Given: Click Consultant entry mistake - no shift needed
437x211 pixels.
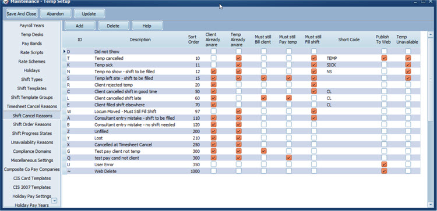Looking at the screenshot, I should pyautogui.click(x=135, y=125).
